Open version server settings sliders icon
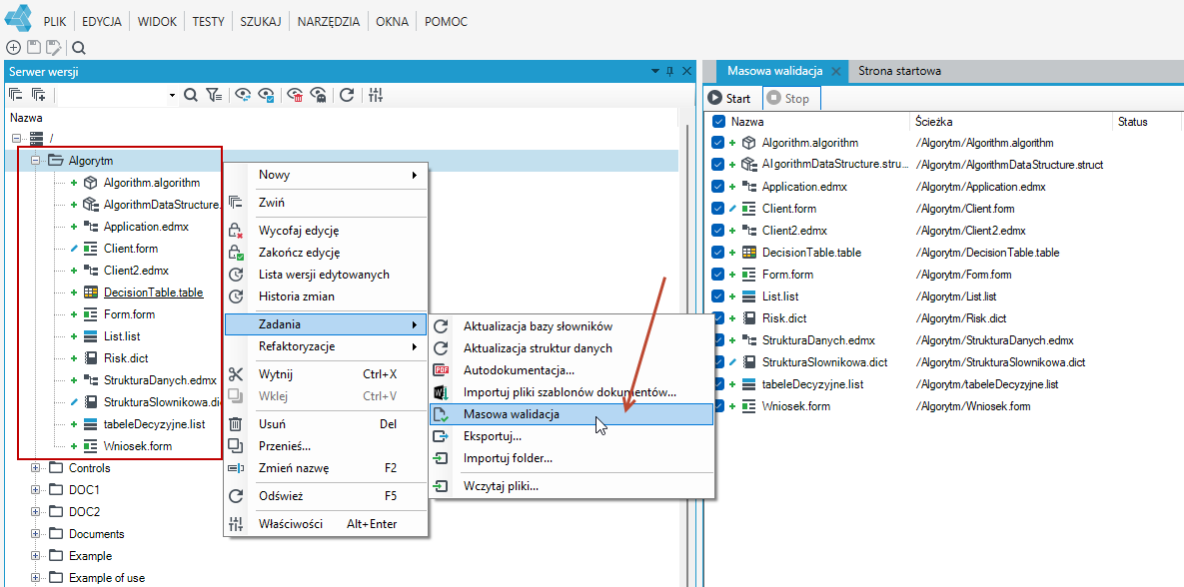The image size is (1184, 587). [x=376, y=94]
